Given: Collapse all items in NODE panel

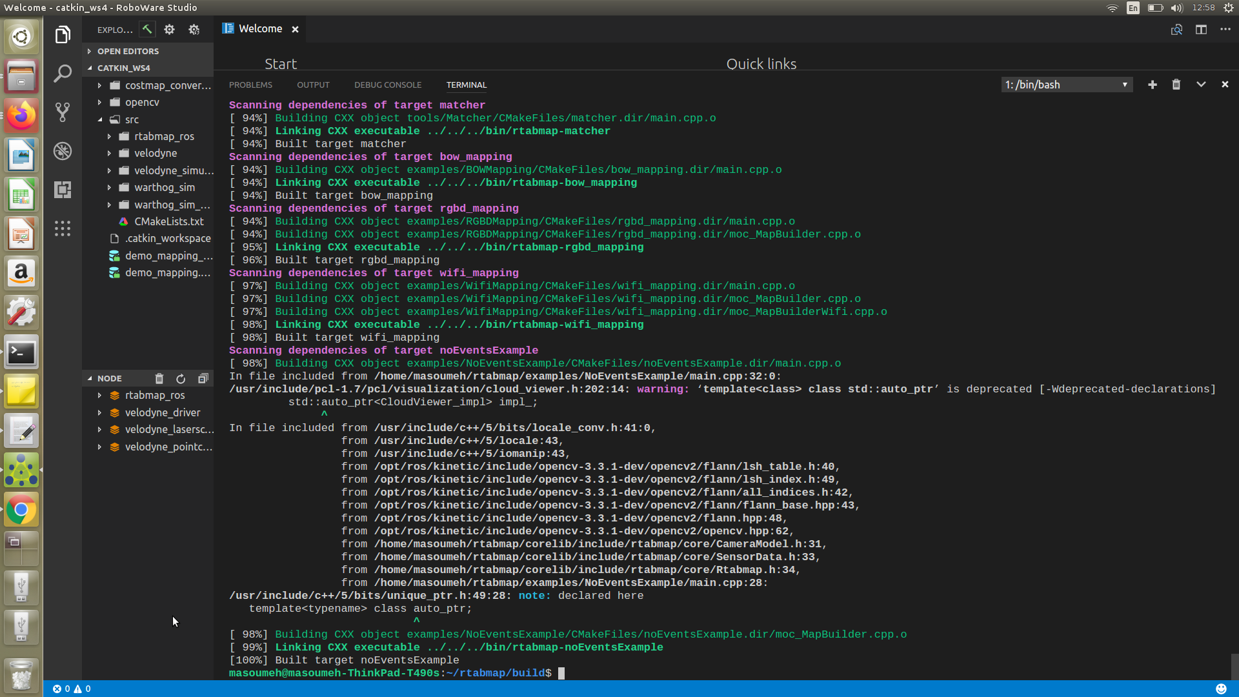Looking at the screenshot, I should coord(203,379).
